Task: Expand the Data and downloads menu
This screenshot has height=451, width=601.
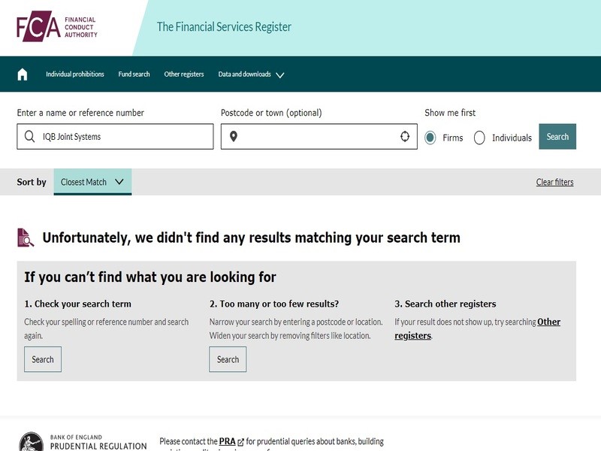Action: 251,74
